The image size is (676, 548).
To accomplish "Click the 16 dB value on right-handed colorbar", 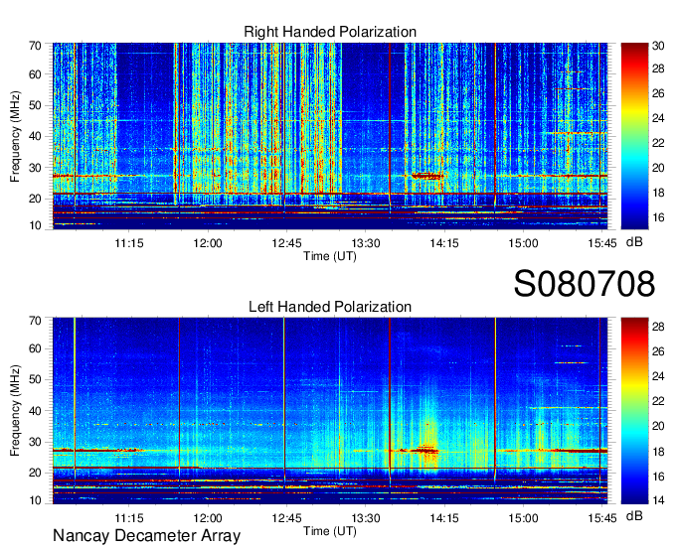I will (x=658, y=217).
